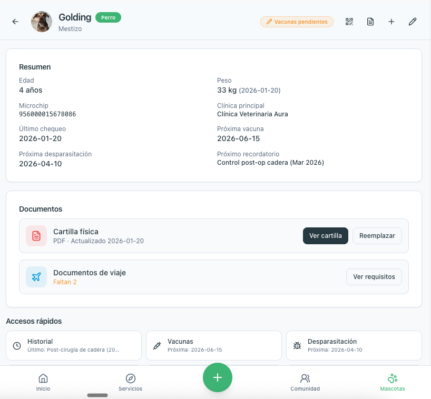This screenshot has height=399, width=431.
Task: Click the airplane icon for travel documents
Action: click(36, 276)
